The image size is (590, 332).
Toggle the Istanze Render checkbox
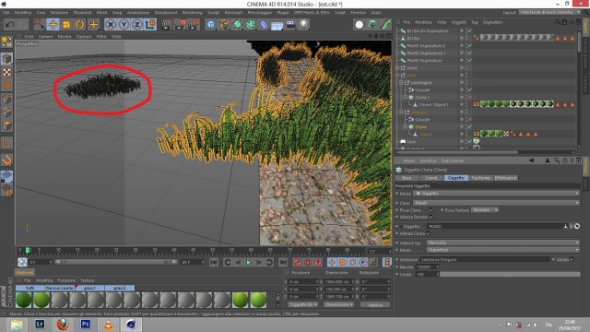[431, 217]
